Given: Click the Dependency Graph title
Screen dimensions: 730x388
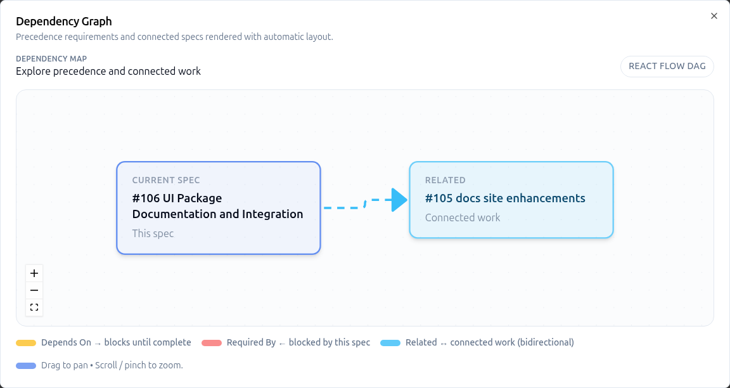Looking at the screenshot, I should pos(63,21).
